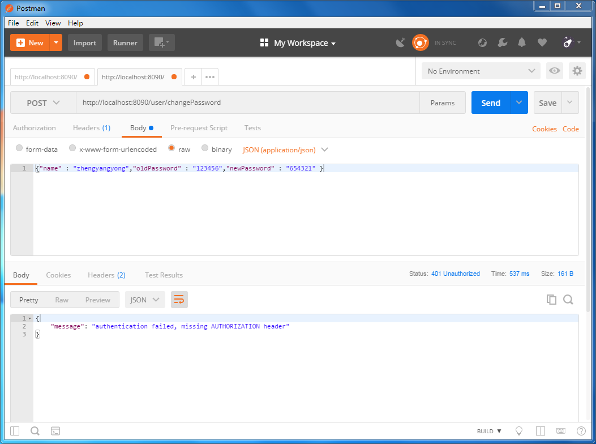Open manage environments gear icon
The image size is (596, 444).
[x=577, y=71]
